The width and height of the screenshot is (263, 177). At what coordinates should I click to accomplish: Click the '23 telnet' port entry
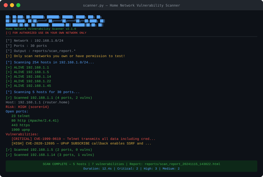(21, 116)
